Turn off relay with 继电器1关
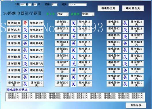 pos(36,23)
